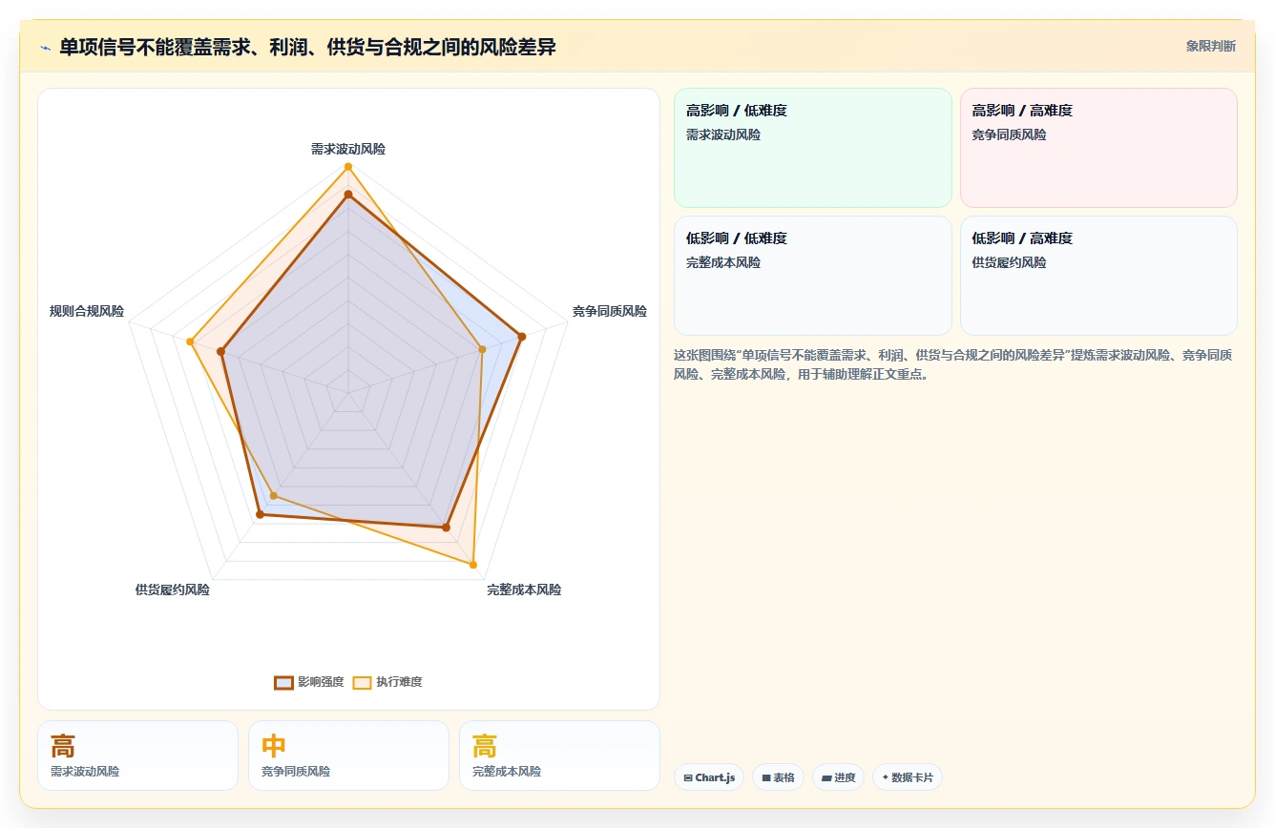Open the 高影响 / 高难度 quadrant card
Viewport: 1275px width, 828px height.
pos(1098,148)
